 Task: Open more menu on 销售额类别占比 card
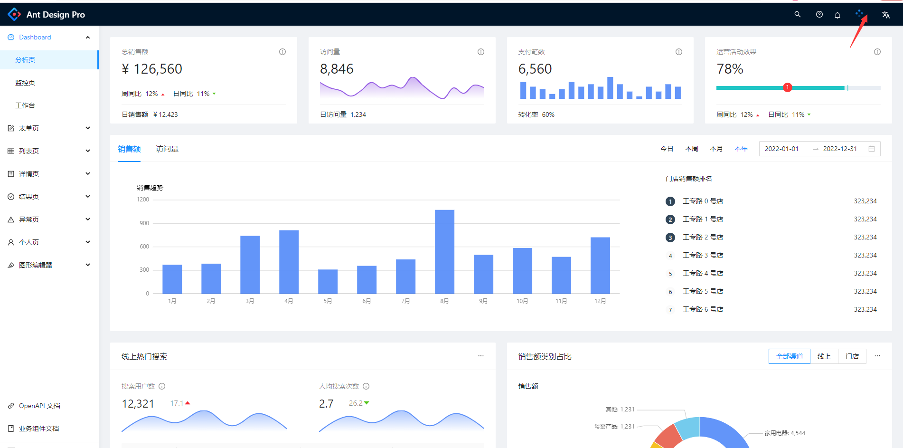[877, 356]
